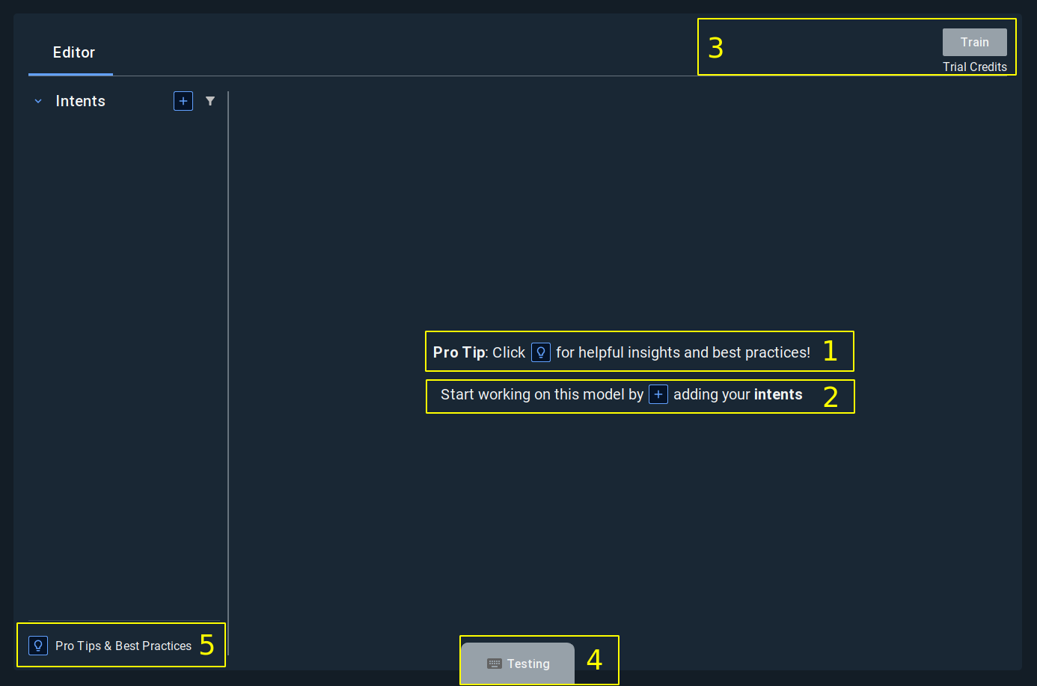Open the intents filter funnel icon
The height and width of the screenshot is (686, 1037).
pyautogui.click(x=210, y=101)
